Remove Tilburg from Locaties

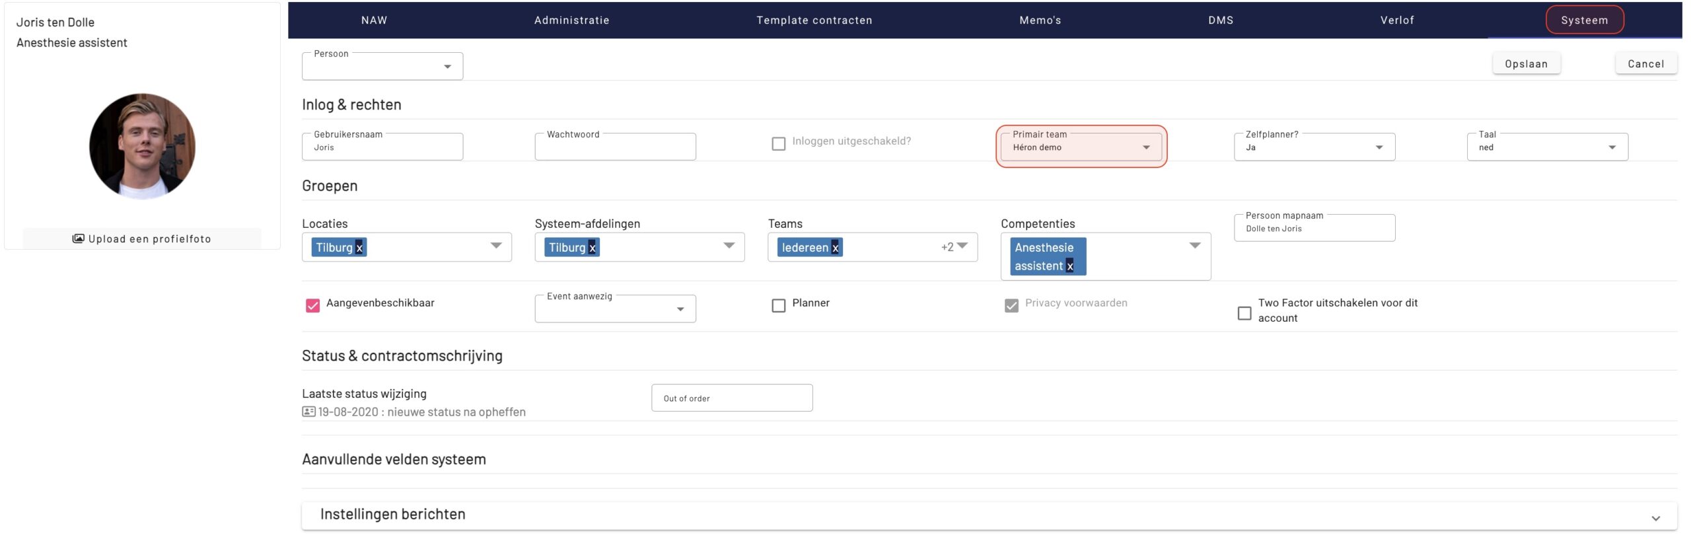[359, 248]
